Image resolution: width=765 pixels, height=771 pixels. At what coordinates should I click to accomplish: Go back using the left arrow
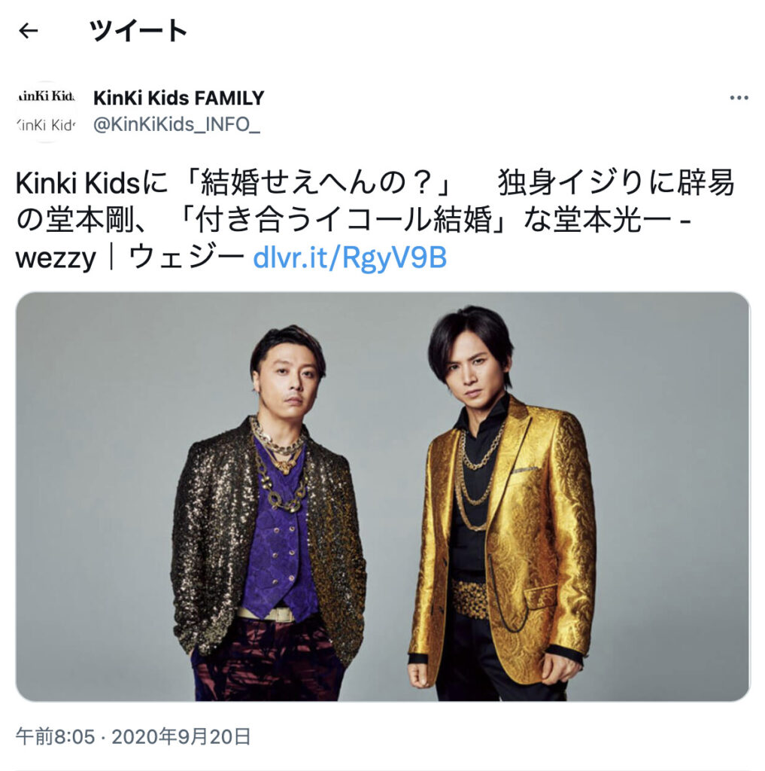[x=28, y=31]
